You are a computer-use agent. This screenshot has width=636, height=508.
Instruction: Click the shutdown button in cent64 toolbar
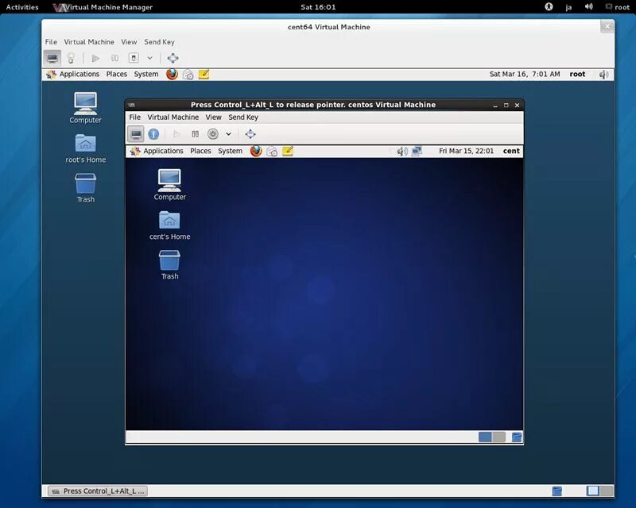click(x=134, y=58)
